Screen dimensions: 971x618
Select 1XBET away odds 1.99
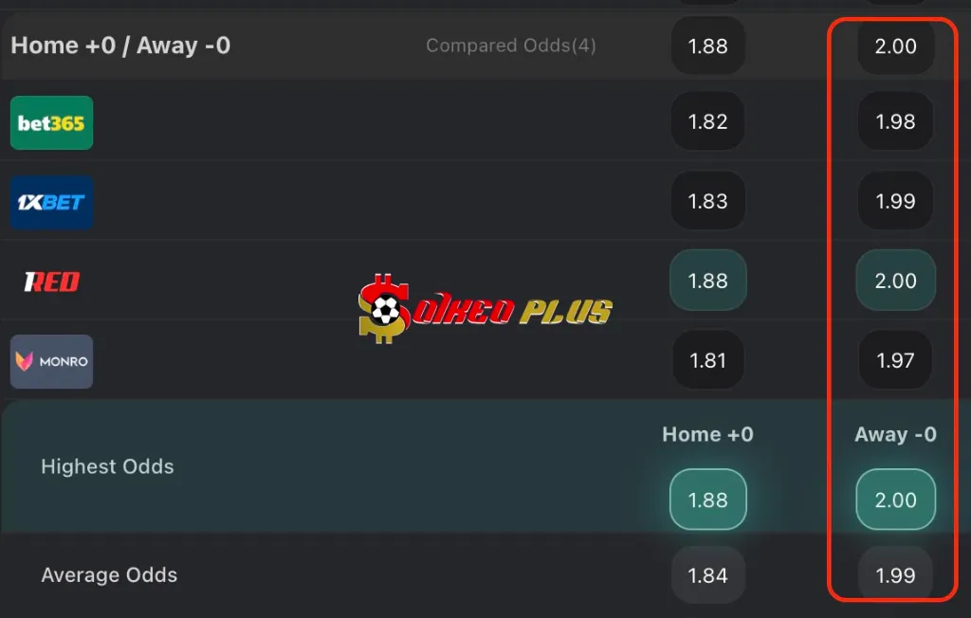895,202
